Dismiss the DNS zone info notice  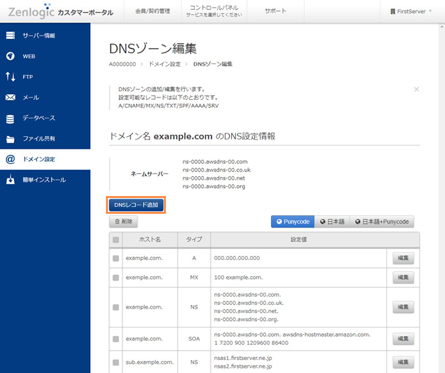tap(416, 89)
